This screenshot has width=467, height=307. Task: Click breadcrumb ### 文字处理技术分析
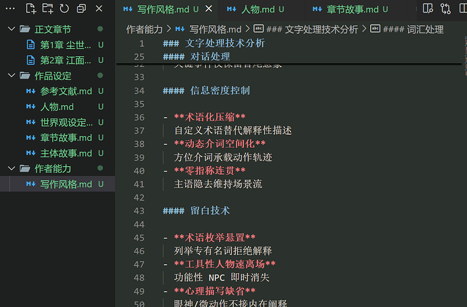click(x=312, y=29)
